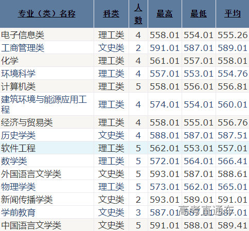Sort by 最高 column header

165,14
